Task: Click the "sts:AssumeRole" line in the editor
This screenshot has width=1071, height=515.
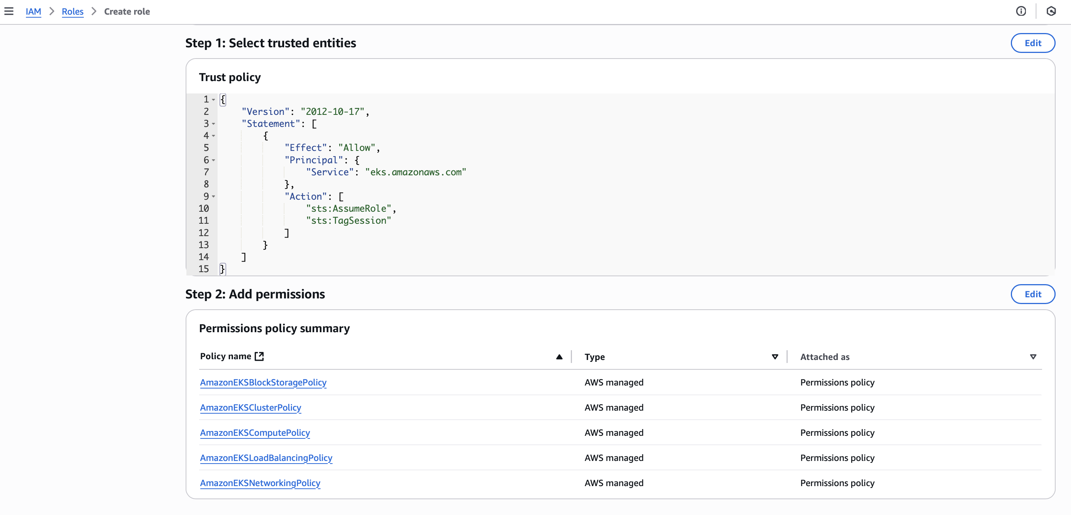Action: [349, 208]
